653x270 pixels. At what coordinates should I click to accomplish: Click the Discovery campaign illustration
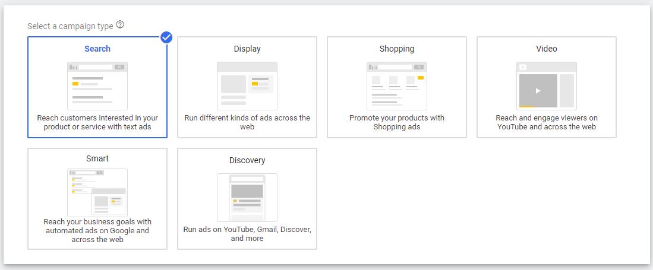point(247,197)
